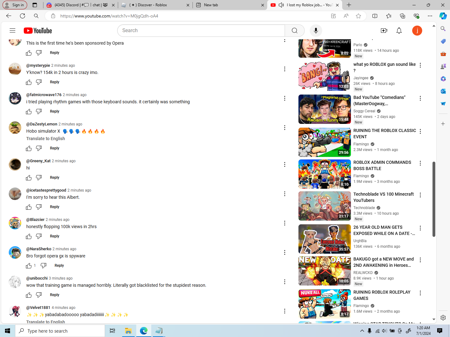The image size is (450, 337).
Task: Open options for @Blazcier's comment
Action: tap(285, 223)
